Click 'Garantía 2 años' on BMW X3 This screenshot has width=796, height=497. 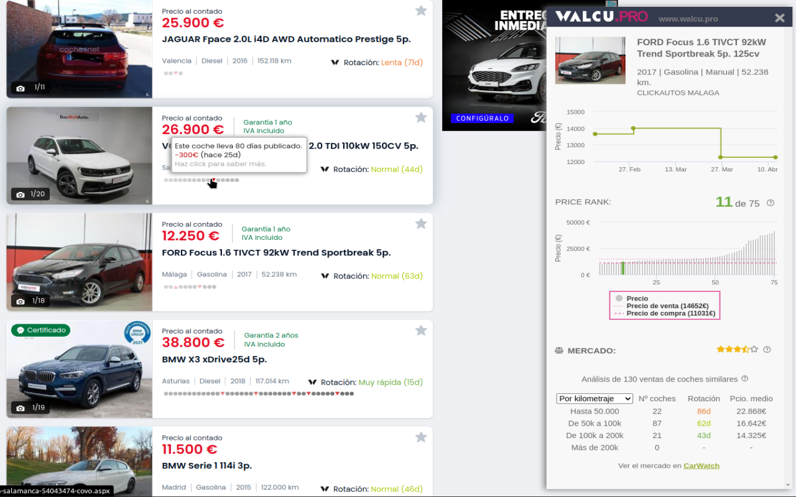coord(271,335)
